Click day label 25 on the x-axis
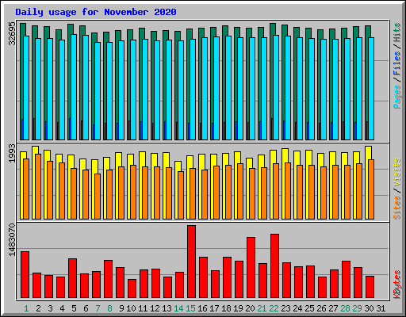 click(309, 308)
